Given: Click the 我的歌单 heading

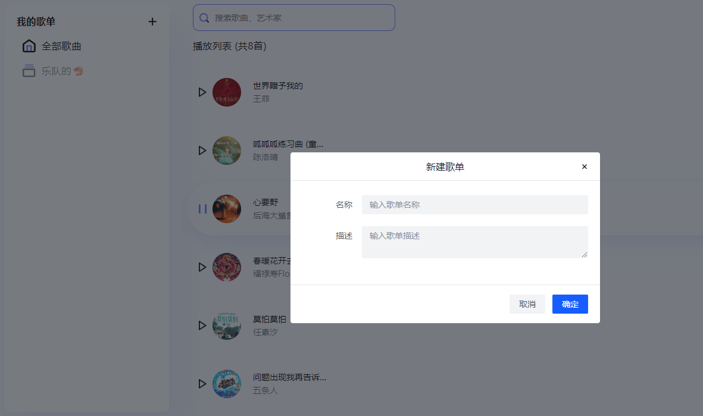Looking at the screenshot, I should [x=36, y=21].
